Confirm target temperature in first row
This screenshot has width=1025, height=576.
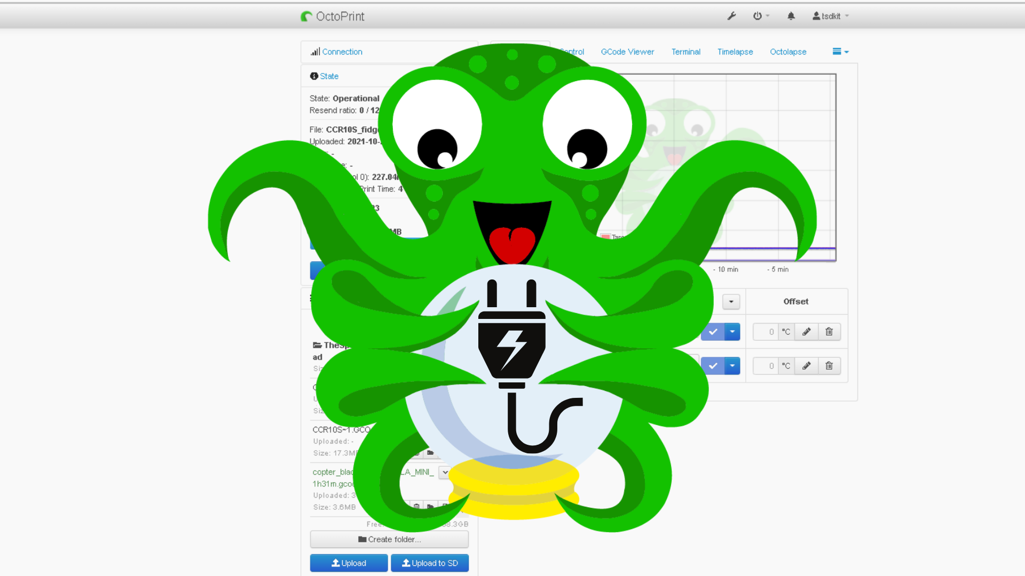point(713,332)
